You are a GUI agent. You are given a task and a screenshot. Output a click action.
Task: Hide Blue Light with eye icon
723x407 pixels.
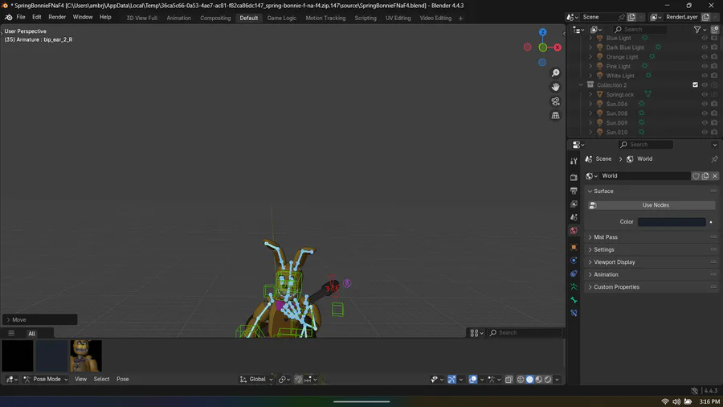(705, 38)
